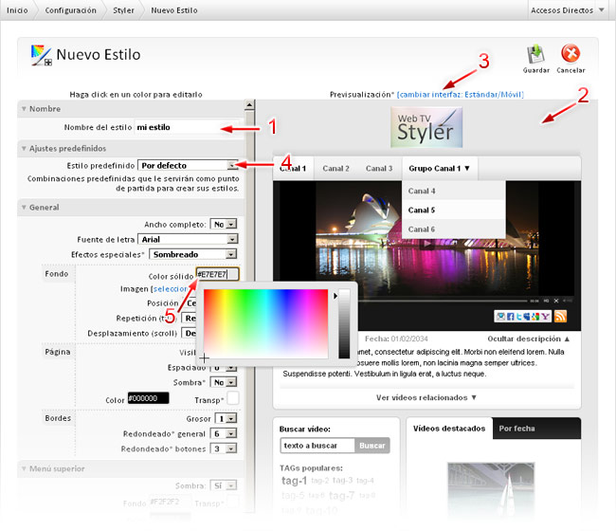The image size is (616, 531).
Task: Share video by email icon
Action: click(x=500, y=317)
